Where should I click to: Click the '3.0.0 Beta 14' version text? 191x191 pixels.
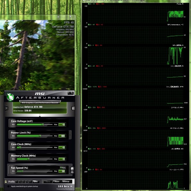65,186
